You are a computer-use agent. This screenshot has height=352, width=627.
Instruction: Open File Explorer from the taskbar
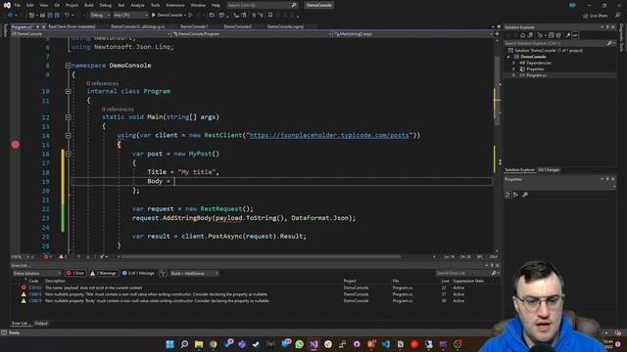[x=199, y=344]
